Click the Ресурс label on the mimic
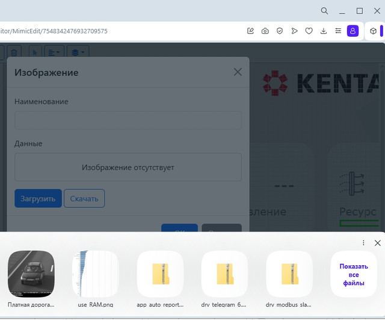Screen dimensions: 385x320 click(357, 212)
